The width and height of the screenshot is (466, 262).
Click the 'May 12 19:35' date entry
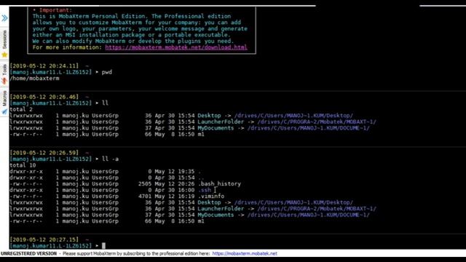175,172
